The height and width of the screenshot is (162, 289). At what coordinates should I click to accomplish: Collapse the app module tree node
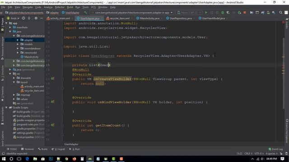click(x=6, y=23)
